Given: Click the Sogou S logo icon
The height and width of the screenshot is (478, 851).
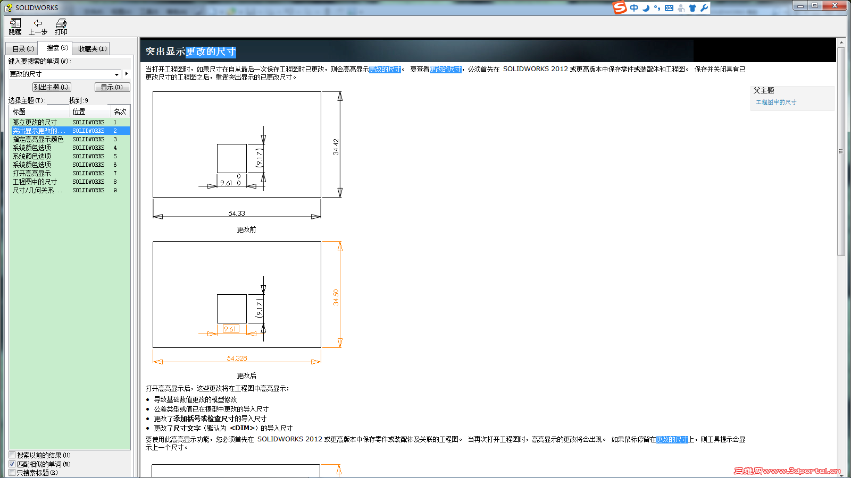Looking at the screenshot, I should 620,7.
